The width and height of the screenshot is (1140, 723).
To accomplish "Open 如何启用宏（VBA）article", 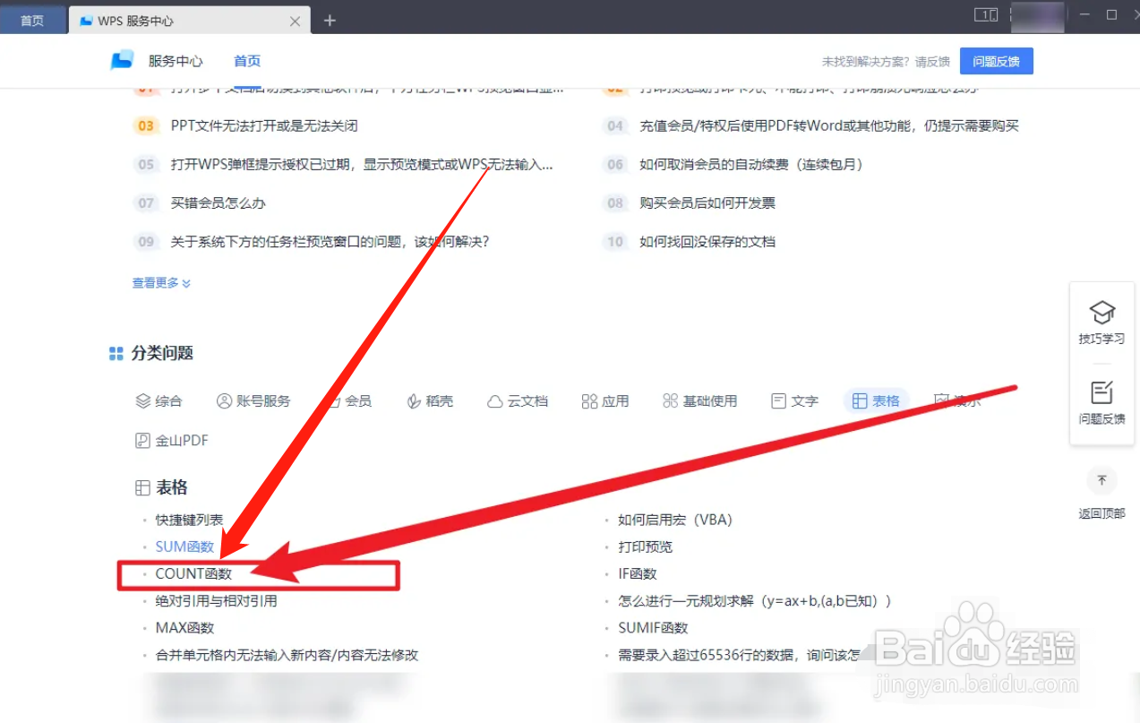I will (676, 520).
